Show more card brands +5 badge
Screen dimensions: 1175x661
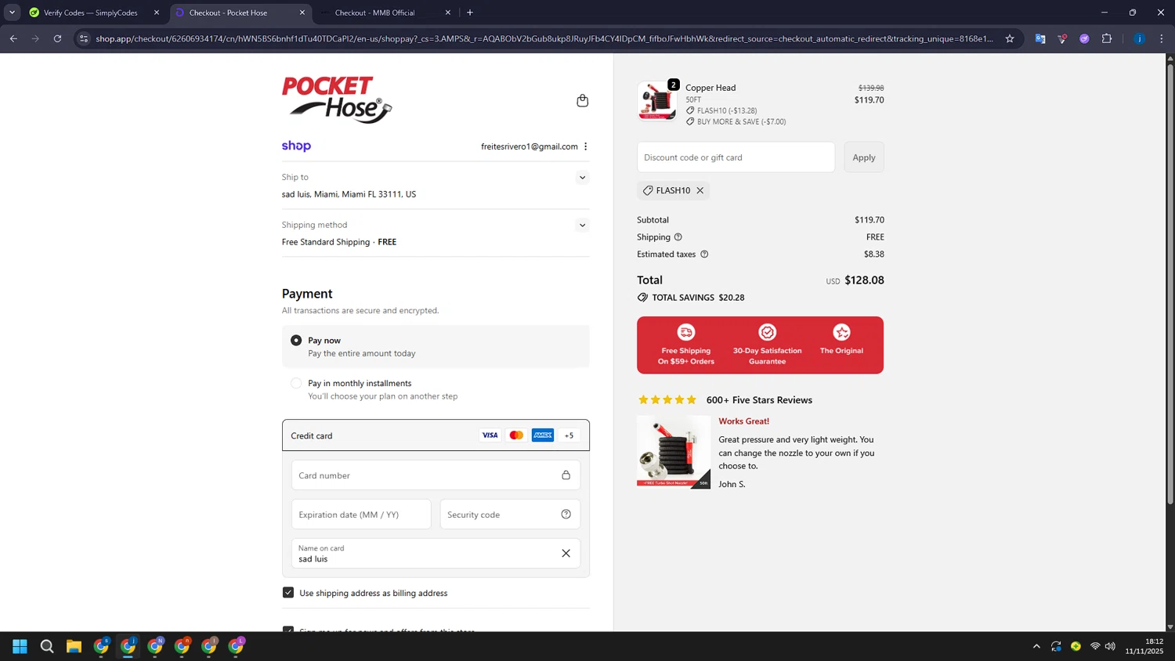click(569, 435)
